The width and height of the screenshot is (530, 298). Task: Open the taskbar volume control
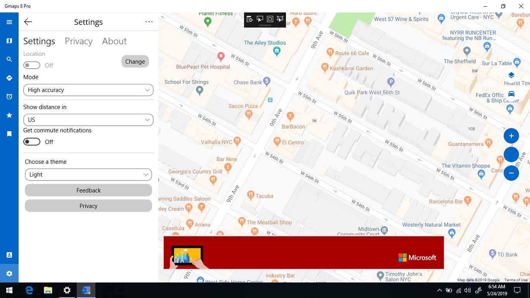tap(468, 290)
